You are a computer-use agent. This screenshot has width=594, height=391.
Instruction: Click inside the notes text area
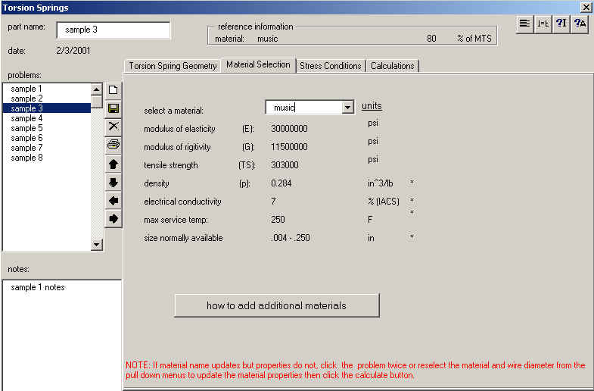click(61, 333)
